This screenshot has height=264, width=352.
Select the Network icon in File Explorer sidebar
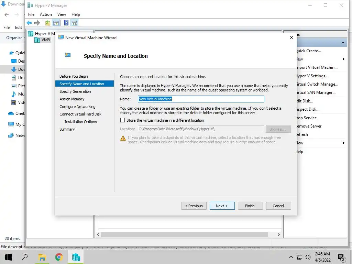[11, 135]
